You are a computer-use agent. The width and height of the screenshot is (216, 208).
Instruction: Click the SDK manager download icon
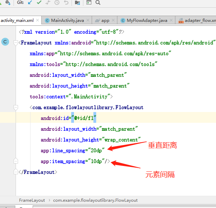point(8,2)
